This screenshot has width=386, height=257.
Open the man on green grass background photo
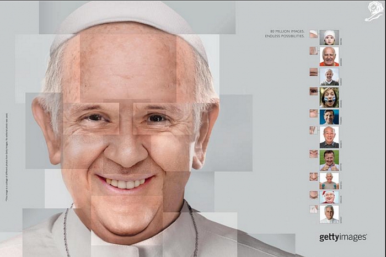click(x=329, y=160)
